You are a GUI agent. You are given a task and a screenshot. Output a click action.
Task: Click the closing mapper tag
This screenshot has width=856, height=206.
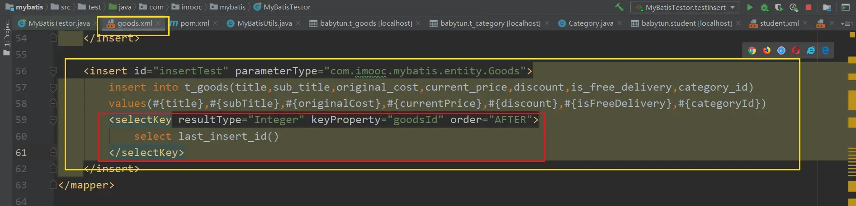[86, 185]
